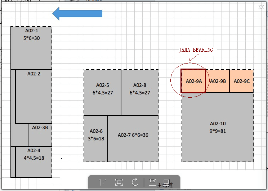Select the orange A02-9C cell
Screen dimensions: 268x191
click(241, 81)
